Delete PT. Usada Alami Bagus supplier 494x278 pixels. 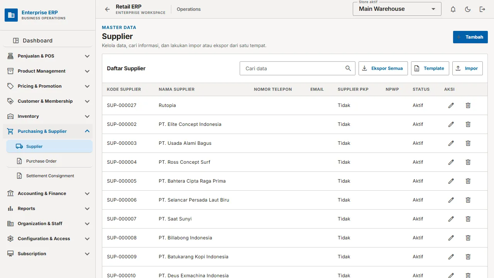[x=468, y=143]
